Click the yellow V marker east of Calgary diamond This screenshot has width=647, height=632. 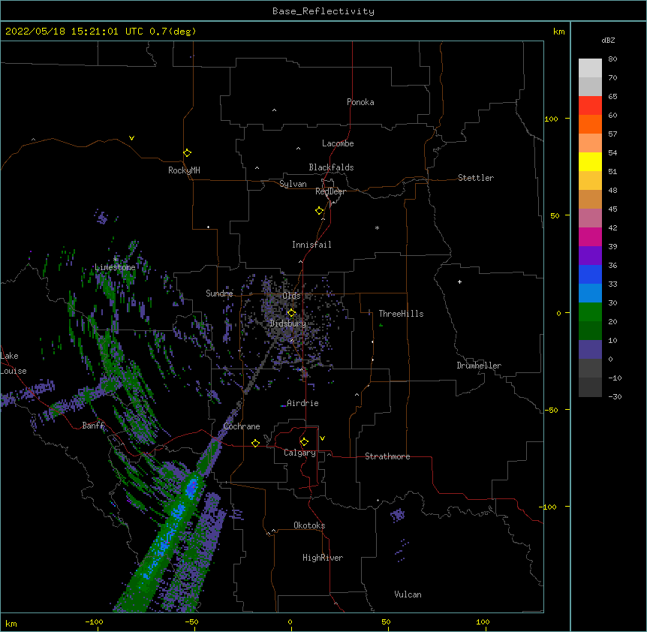tap(322, 438)
